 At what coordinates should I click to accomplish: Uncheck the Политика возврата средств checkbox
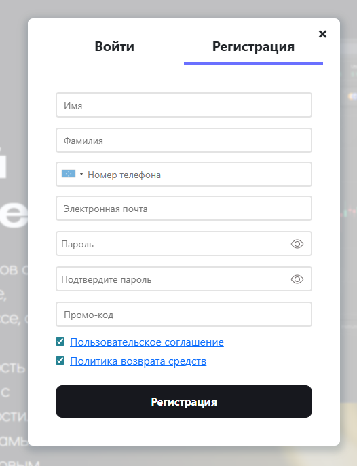[60, 361]
